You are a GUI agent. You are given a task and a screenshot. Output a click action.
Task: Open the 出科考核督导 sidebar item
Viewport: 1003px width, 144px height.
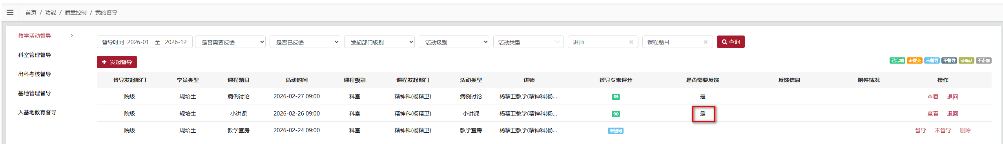35,74
